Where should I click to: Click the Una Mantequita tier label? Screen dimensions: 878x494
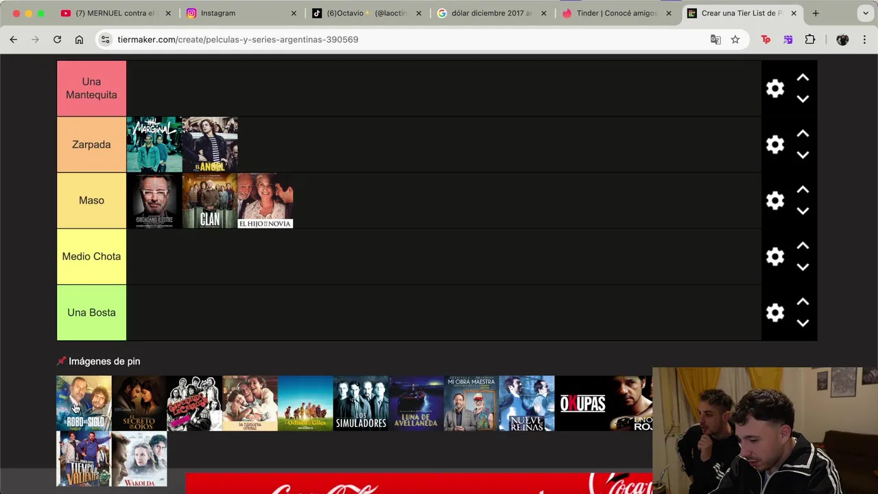click(x=91, y=89)
